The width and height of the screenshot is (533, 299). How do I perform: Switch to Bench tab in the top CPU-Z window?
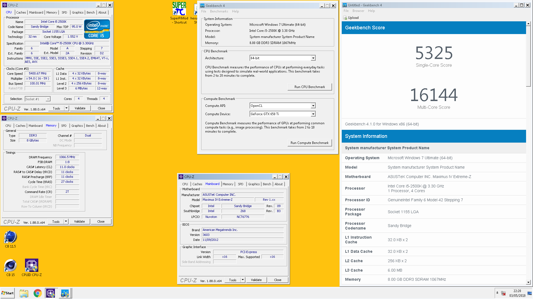coord(91,12)
